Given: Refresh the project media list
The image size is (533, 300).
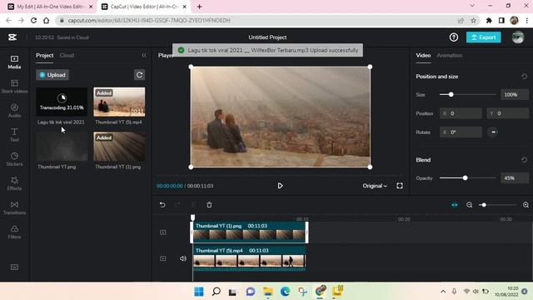Looking at the screenshot, I should coord(139,75).
